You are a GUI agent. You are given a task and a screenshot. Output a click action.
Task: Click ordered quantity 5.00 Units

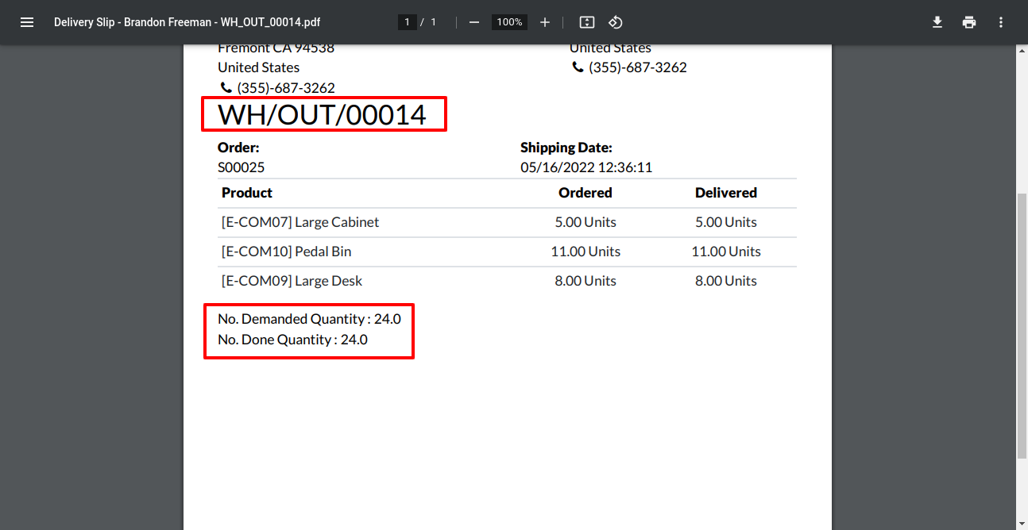(585, 222)
